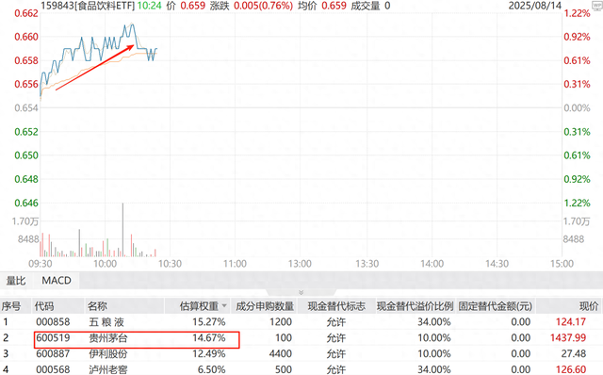This screenshot has width=603, height=375.
Task: Select the 伊利股份 row
Action: coord(301,353)
